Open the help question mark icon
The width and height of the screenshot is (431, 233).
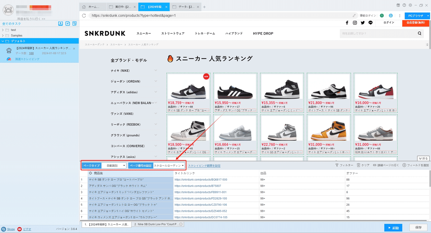pyautogui.click(x=404, y=5)
